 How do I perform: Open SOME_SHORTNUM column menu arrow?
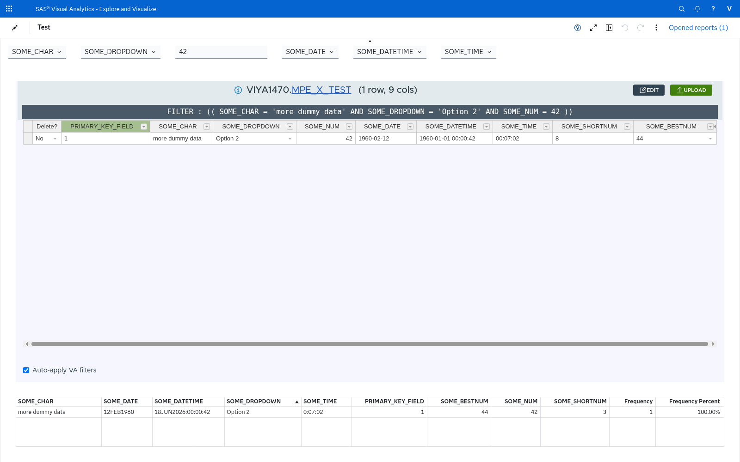coord(627,127)
